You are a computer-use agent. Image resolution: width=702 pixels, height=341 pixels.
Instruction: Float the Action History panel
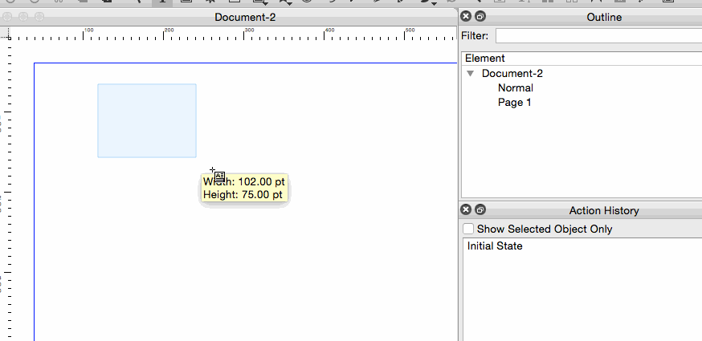coord(480,210)
